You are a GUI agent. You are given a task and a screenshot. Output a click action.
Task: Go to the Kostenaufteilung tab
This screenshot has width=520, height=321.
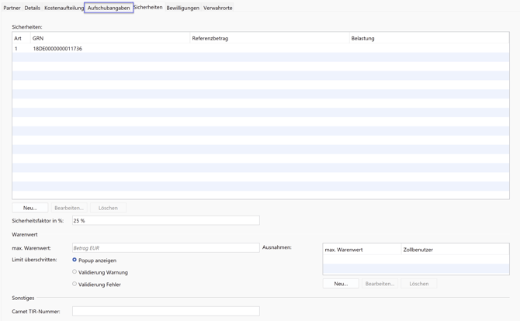click(x=64, y=8)
